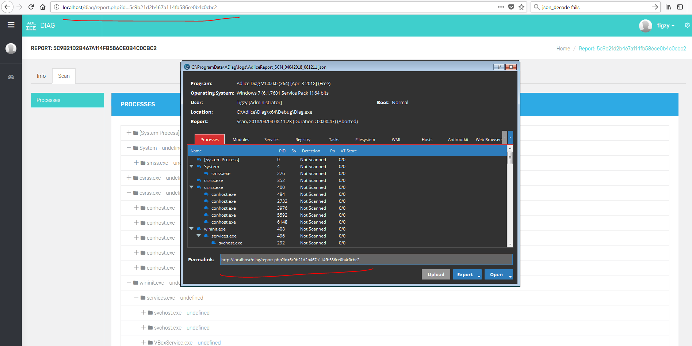692x346 pixels.
Task: Click the VBoxService.exe folder icon
Action: click(x=150, y=343)
